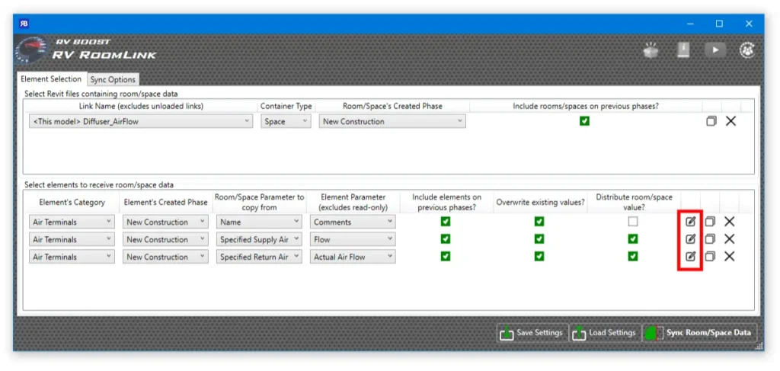Open the documentation book icon

point(683,50)
